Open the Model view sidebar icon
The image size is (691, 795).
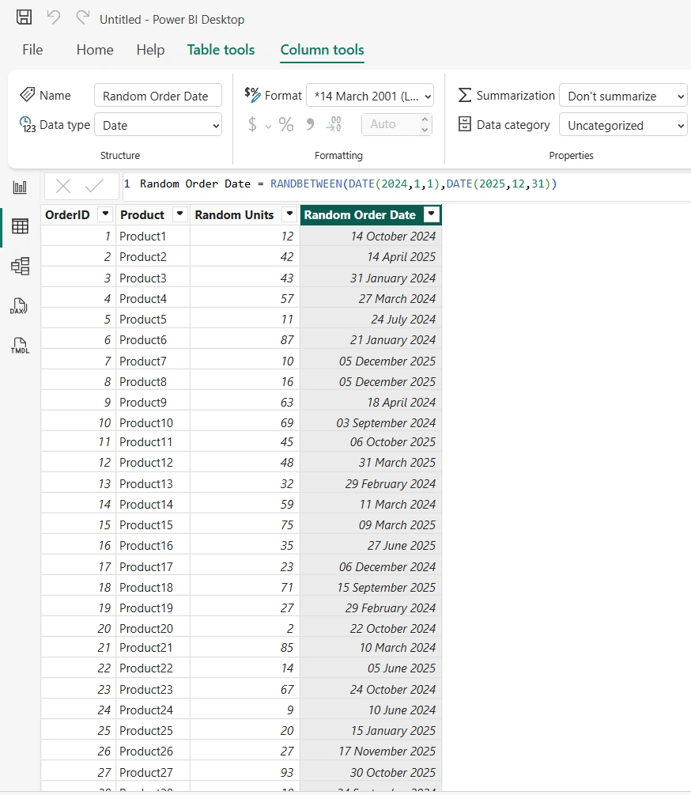tap(20, 266)
